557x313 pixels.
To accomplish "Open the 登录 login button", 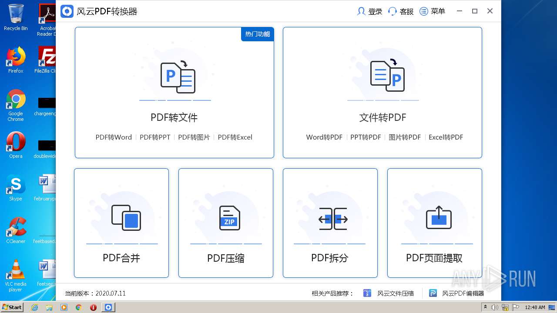I will click(369, 11).
